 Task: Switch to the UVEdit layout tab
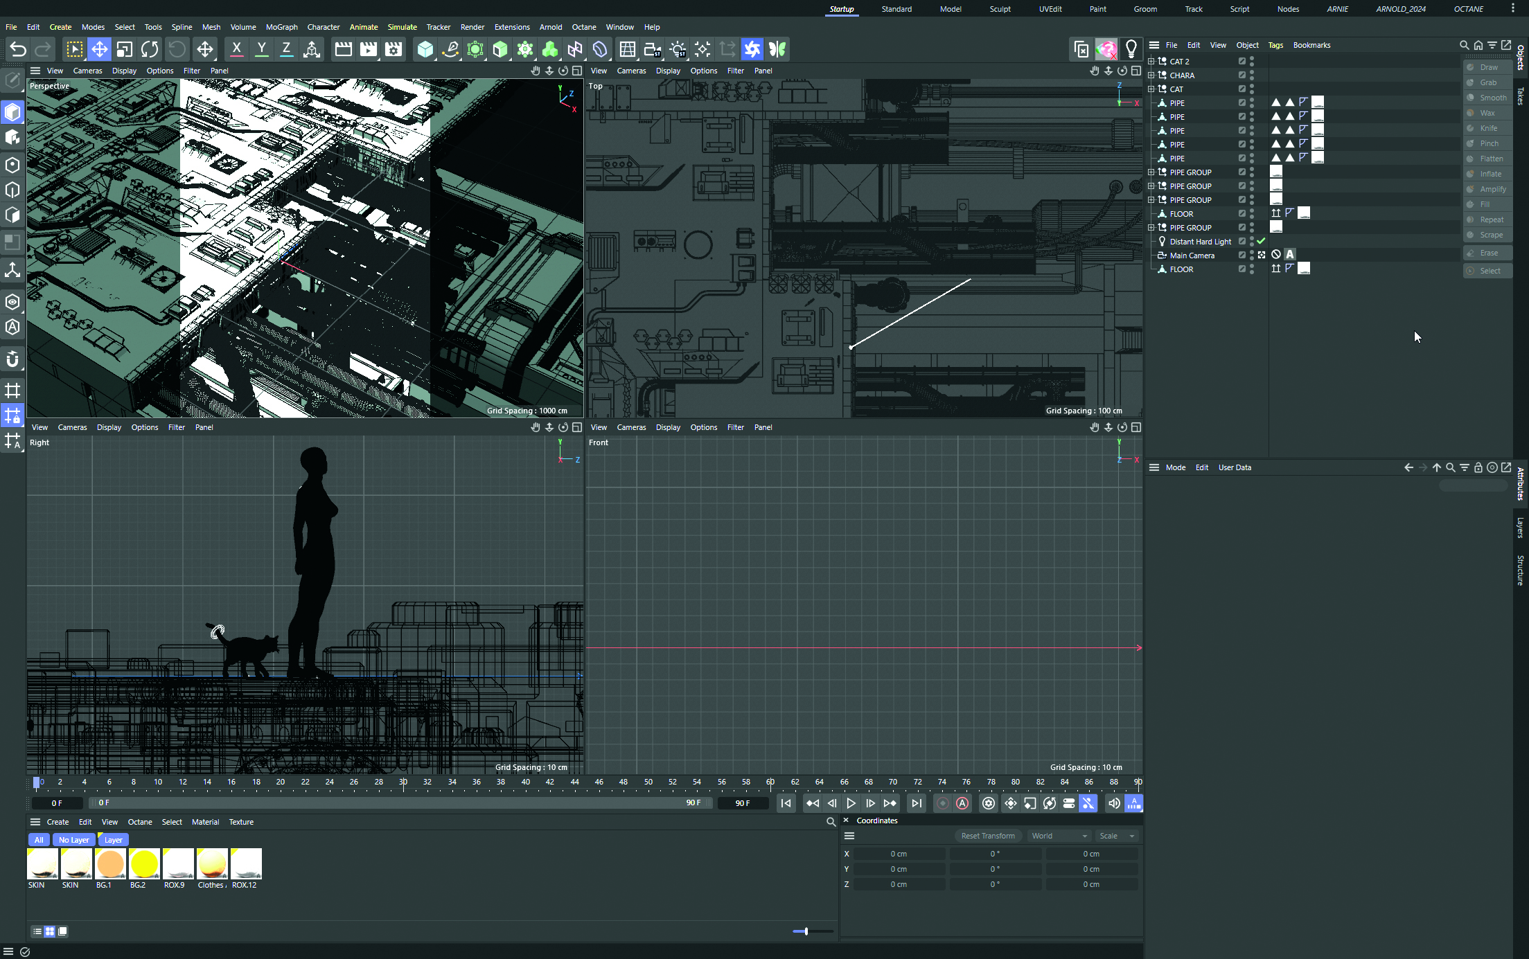point(1050,9)
